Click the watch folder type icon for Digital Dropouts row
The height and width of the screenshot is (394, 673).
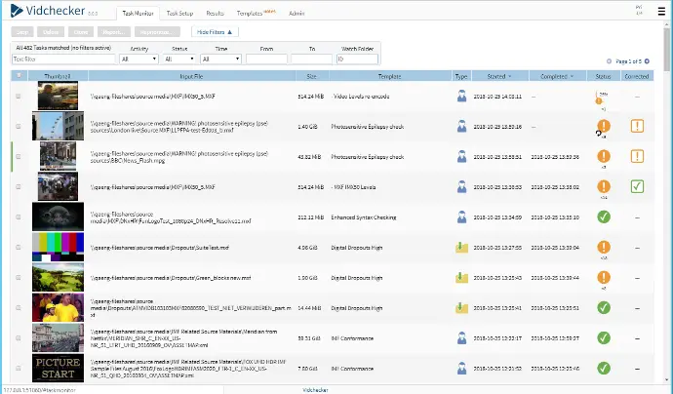[x=461, y=247]
